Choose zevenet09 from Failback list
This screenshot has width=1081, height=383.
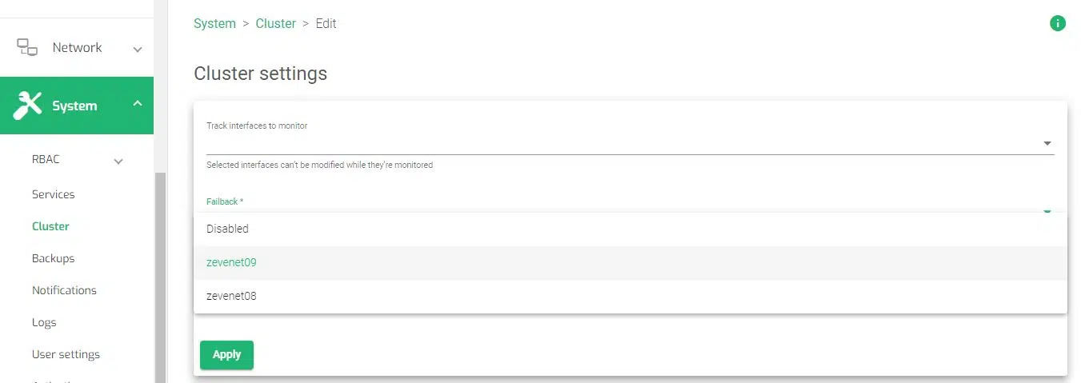tap(231, 262)
